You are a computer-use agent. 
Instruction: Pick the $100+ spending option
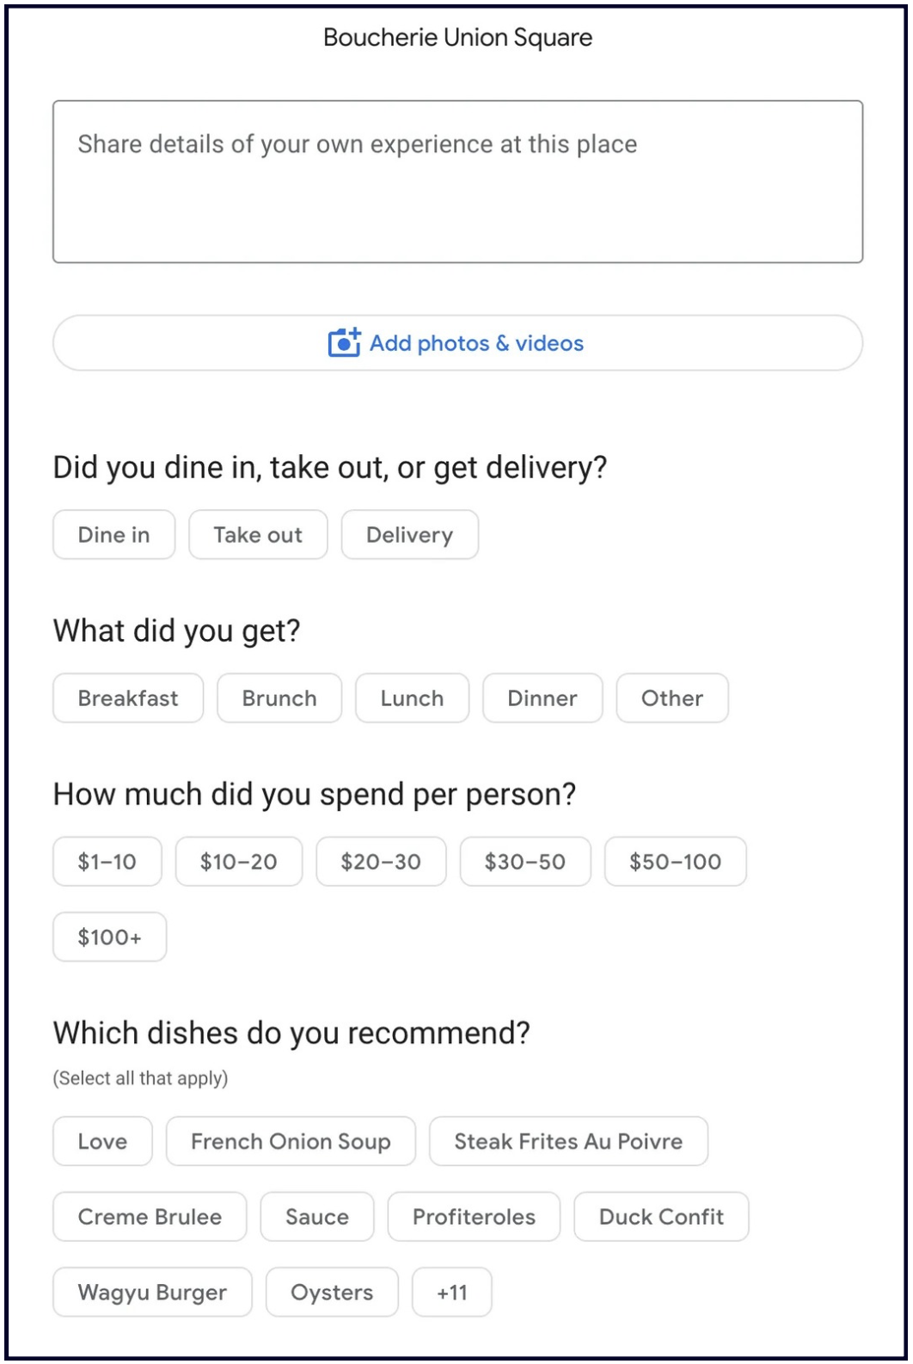pos(109,937)
